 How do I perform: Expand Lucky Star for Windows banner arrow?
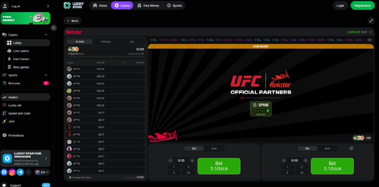46,159
